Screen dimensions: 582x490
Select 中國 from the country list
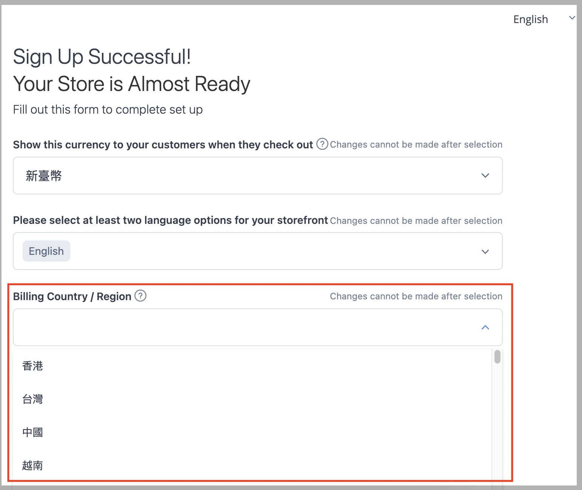(x=253, y=432)
